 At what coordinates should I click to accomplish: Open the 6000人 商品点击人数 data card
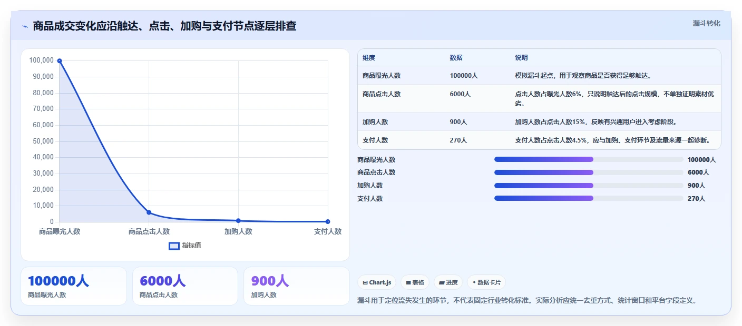pyautogui.click(x=185, y=286)
